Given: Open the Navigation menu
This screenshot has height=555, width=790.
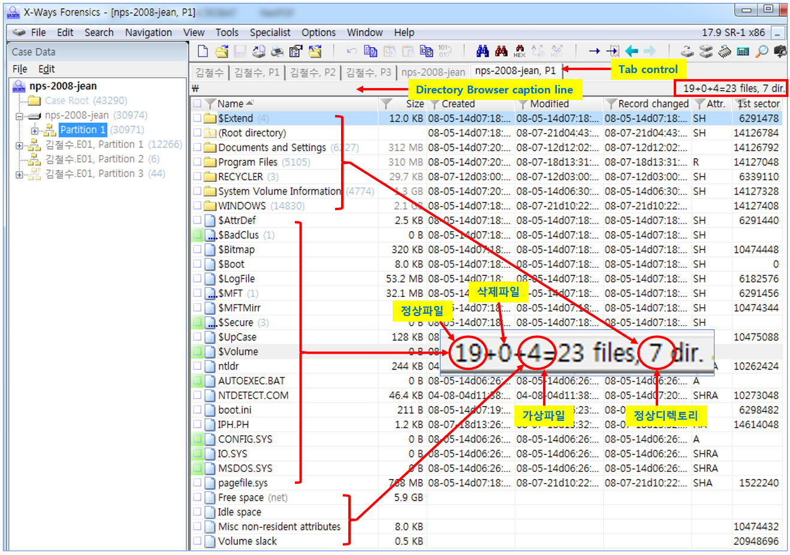Looking at the screenshot, I should [148, 32].
